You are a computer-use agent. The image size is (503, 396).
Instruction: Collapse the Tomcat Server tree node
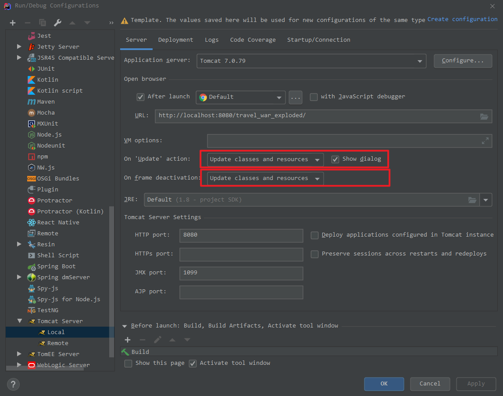click(20, 321)
